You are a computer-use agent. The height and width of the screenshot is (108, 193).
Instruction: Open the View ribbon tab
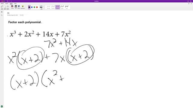point(15,4)
